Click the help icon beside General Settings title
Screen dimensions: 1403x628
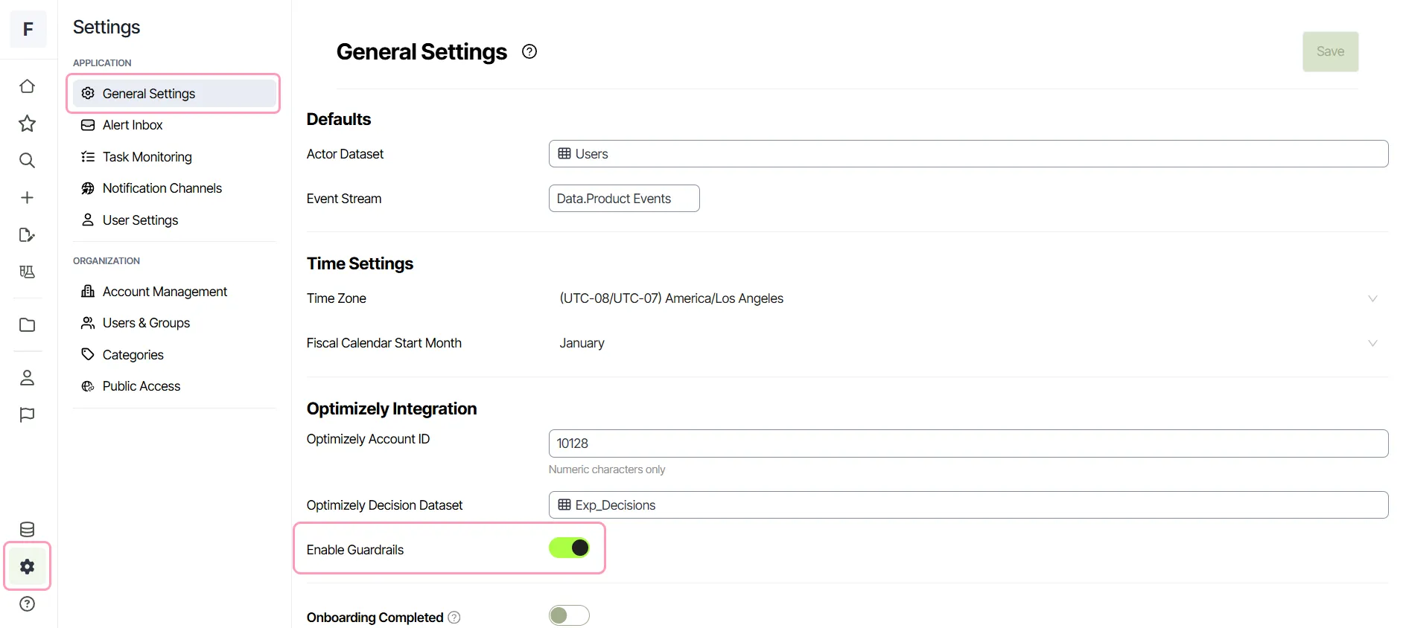pos(529,51)
